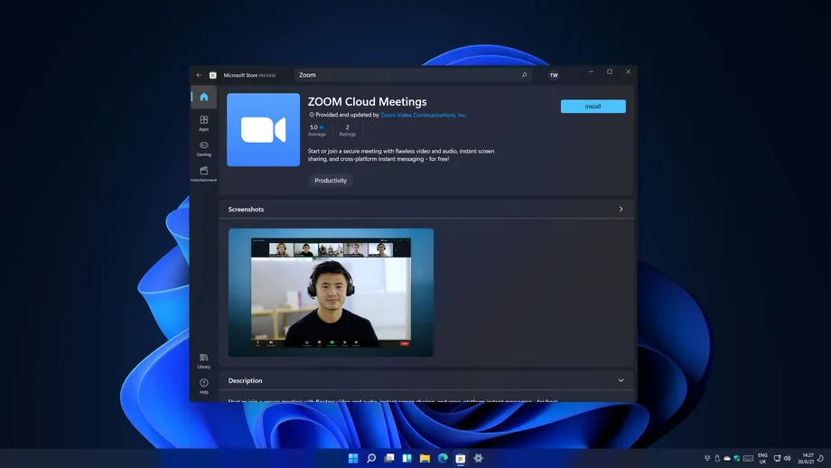Viewport: 831px width, 468px height.
Task: Select the Productivity category tag
Action: (x=331, y=181)
